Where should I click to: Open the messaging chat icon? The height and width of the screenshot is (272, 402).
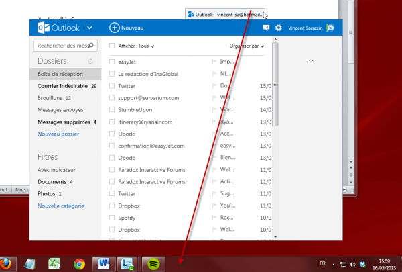coord(266,28)
